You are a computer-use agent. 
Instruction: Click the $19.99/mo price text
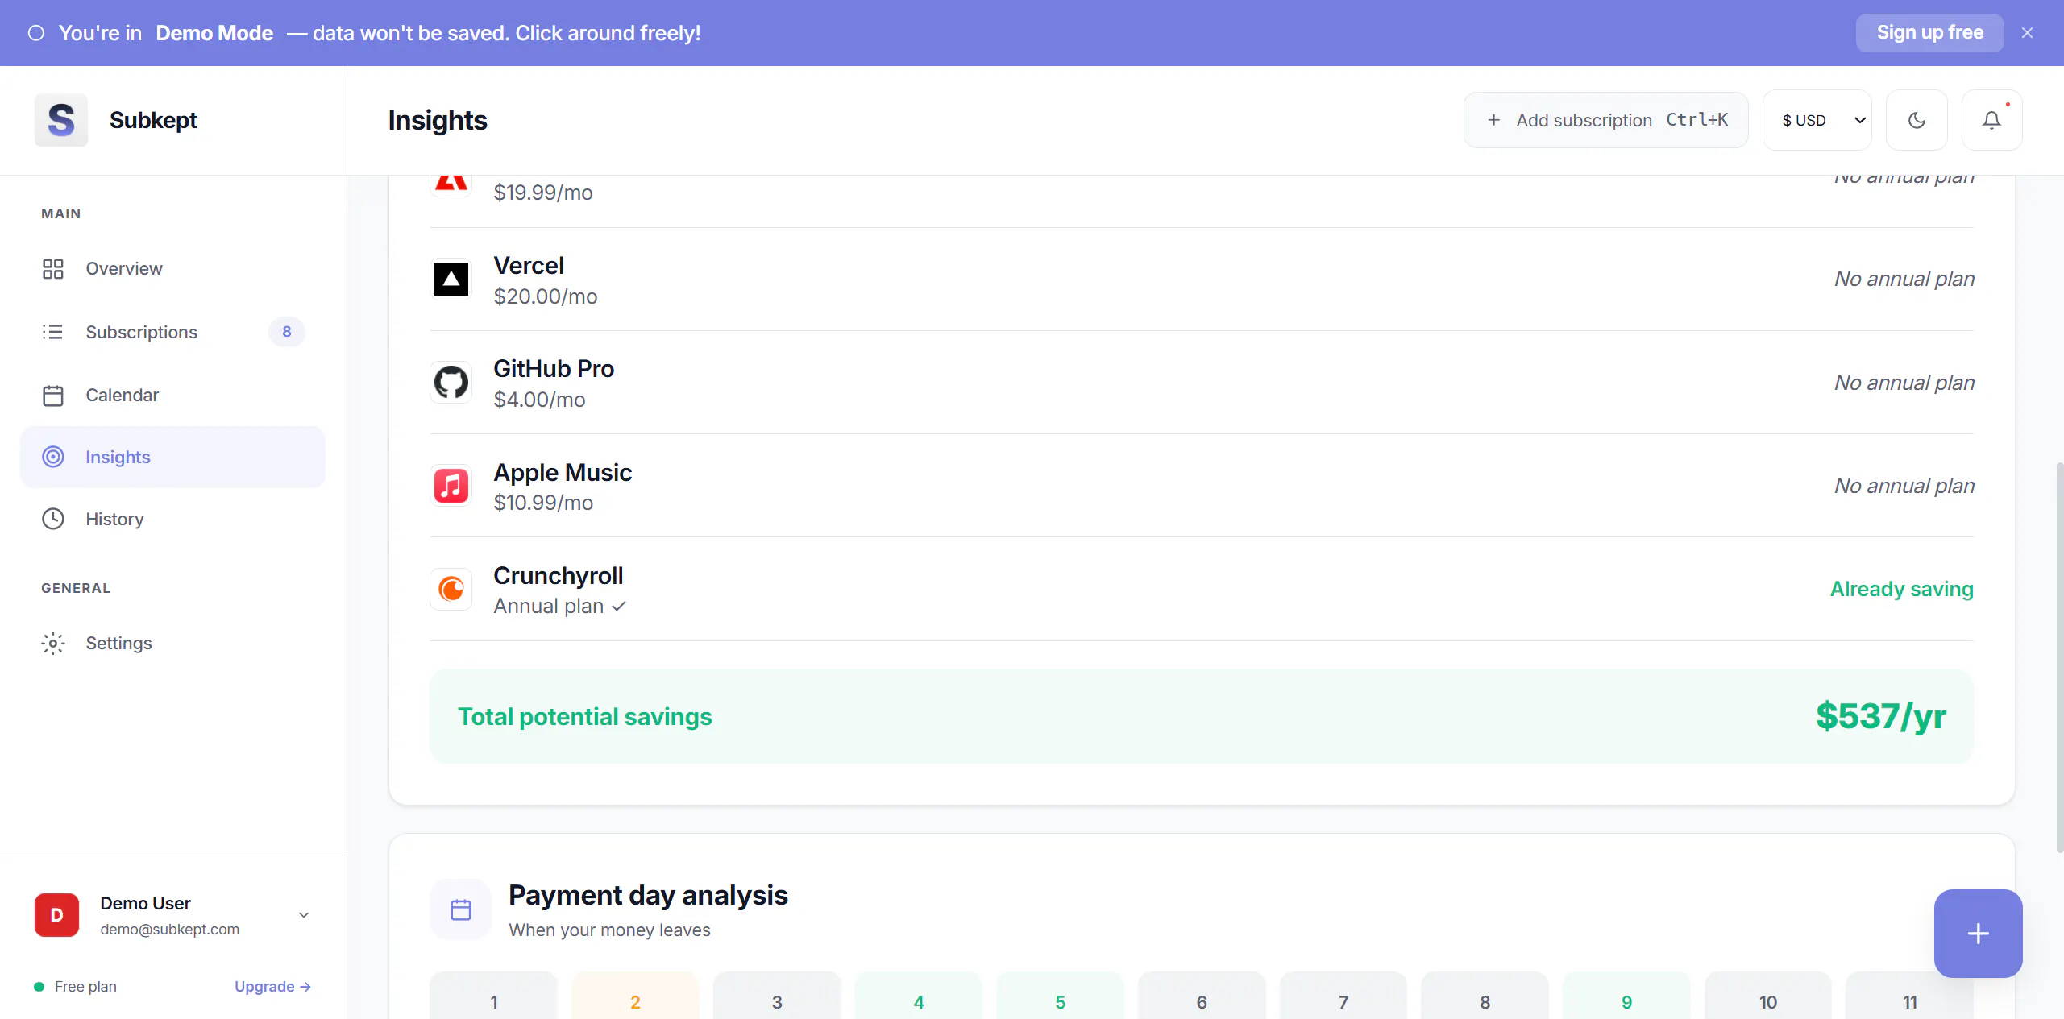click(x=543, y=193)
